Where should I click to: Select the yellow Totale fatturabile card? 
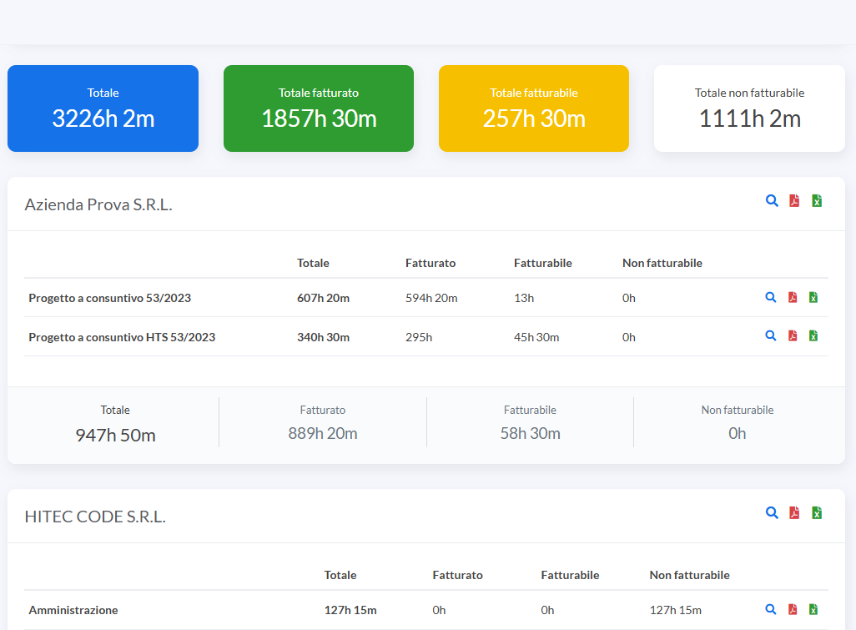coord(534,108)
